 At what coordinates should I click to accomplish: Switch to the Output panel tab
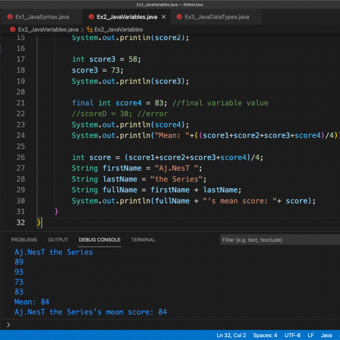point(58,240)
